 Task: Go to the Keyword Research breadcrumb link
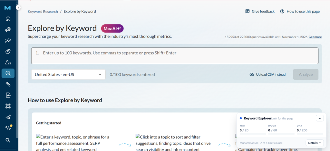(43, 12)
